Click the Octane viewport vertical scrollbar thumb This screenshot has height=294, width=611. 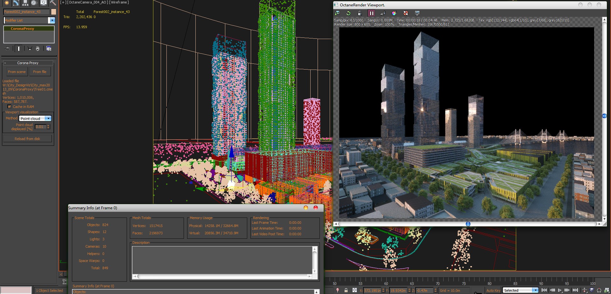click(x=604, y=116)
